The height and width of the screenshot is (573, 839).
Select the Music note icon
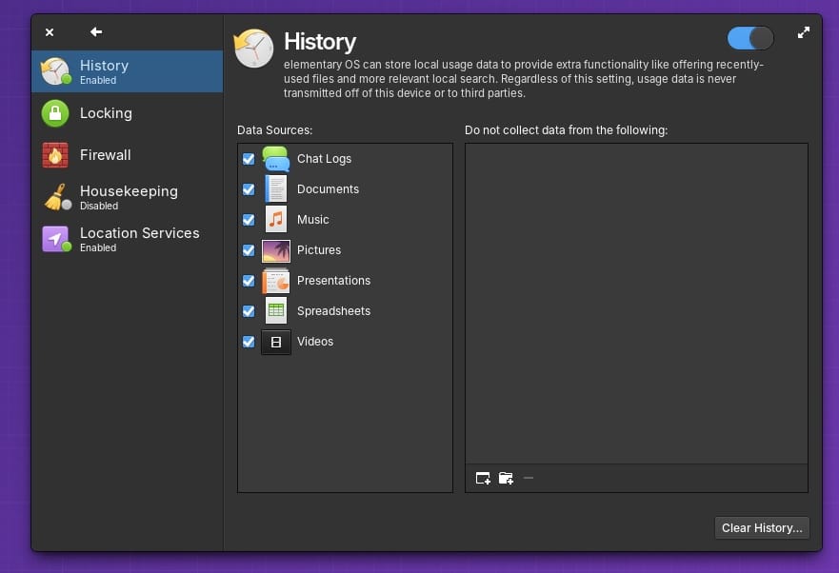point(275,220)
